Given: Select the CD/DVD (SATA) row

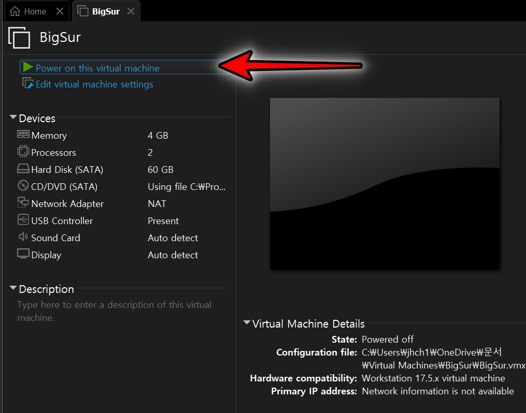Looking at the screenshot, I should tap(121, 186).
